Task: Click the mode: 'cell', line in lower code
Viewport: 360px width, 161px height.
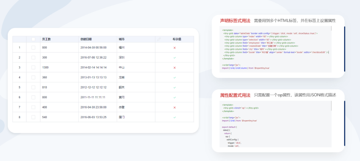Action: pos(234,146)
